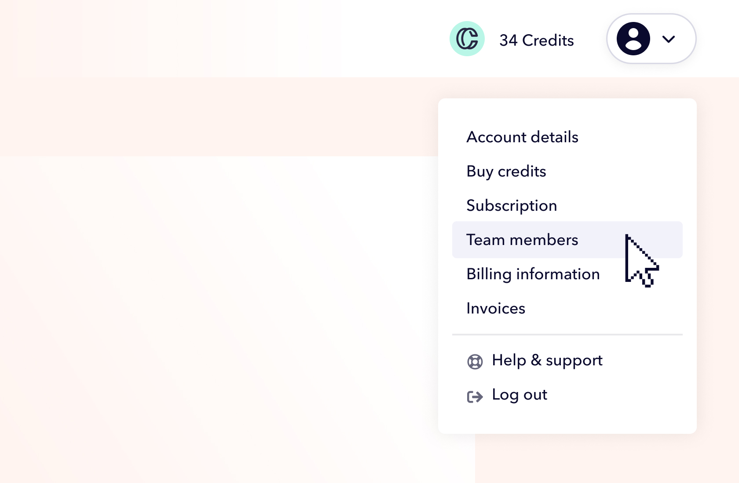Open the Help & support text link
The image size is (739, 483).
click(547, 360)
